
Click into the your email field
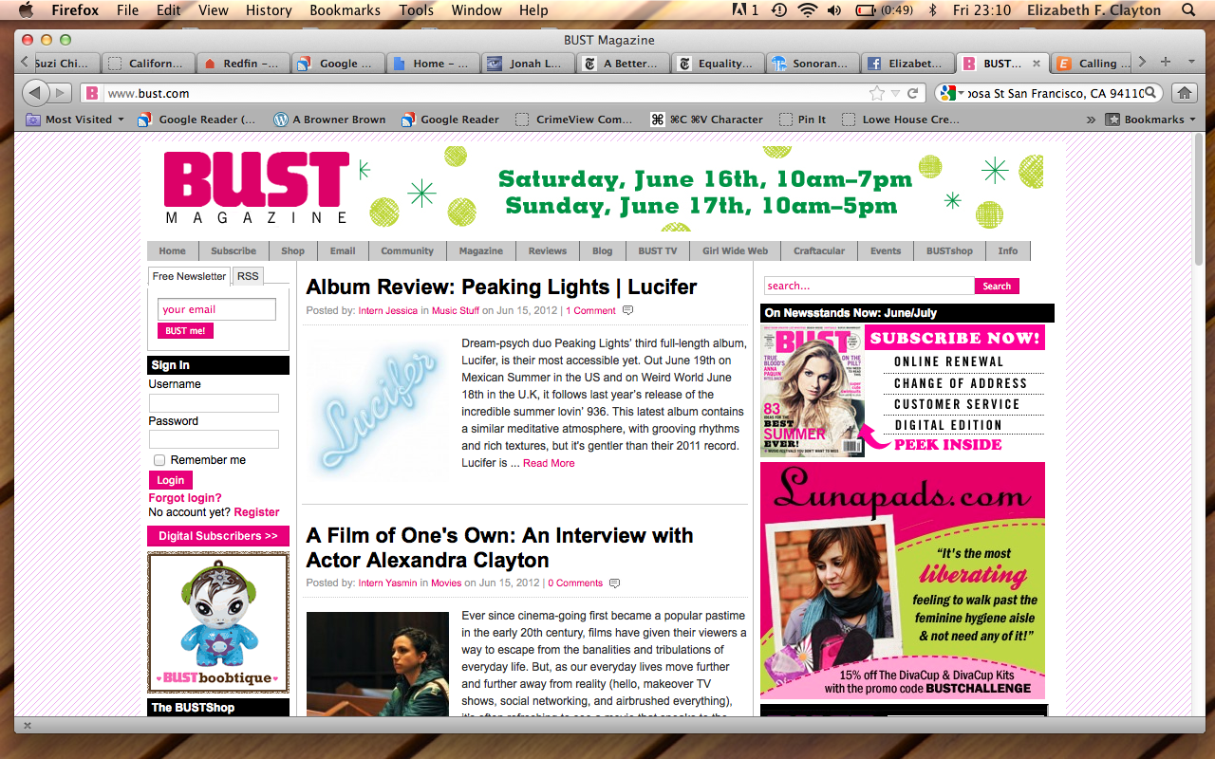click(216, 309)
